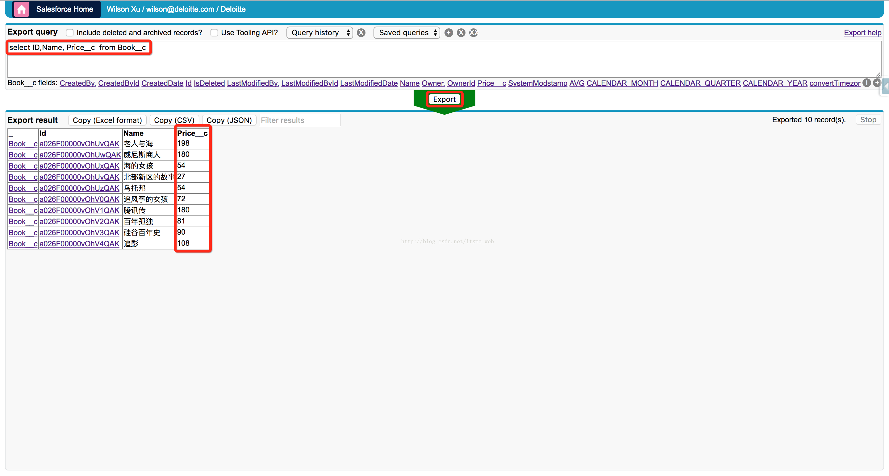Image resolution: width=889 pixels, height=476 pixels.
Task: Click Copy (Excel format) button
Action: [x=107, y=120]
